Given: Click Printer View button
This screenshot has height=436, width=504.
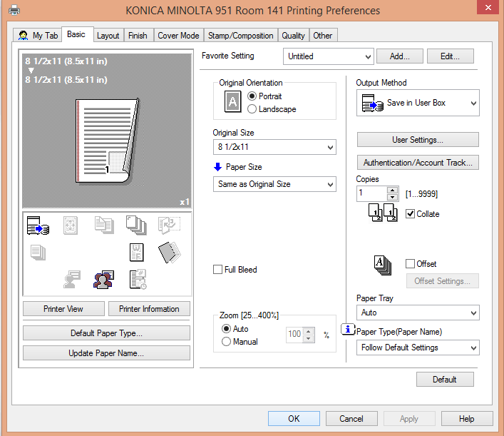Looking at the screenshot, I should [x=63, y=309].
